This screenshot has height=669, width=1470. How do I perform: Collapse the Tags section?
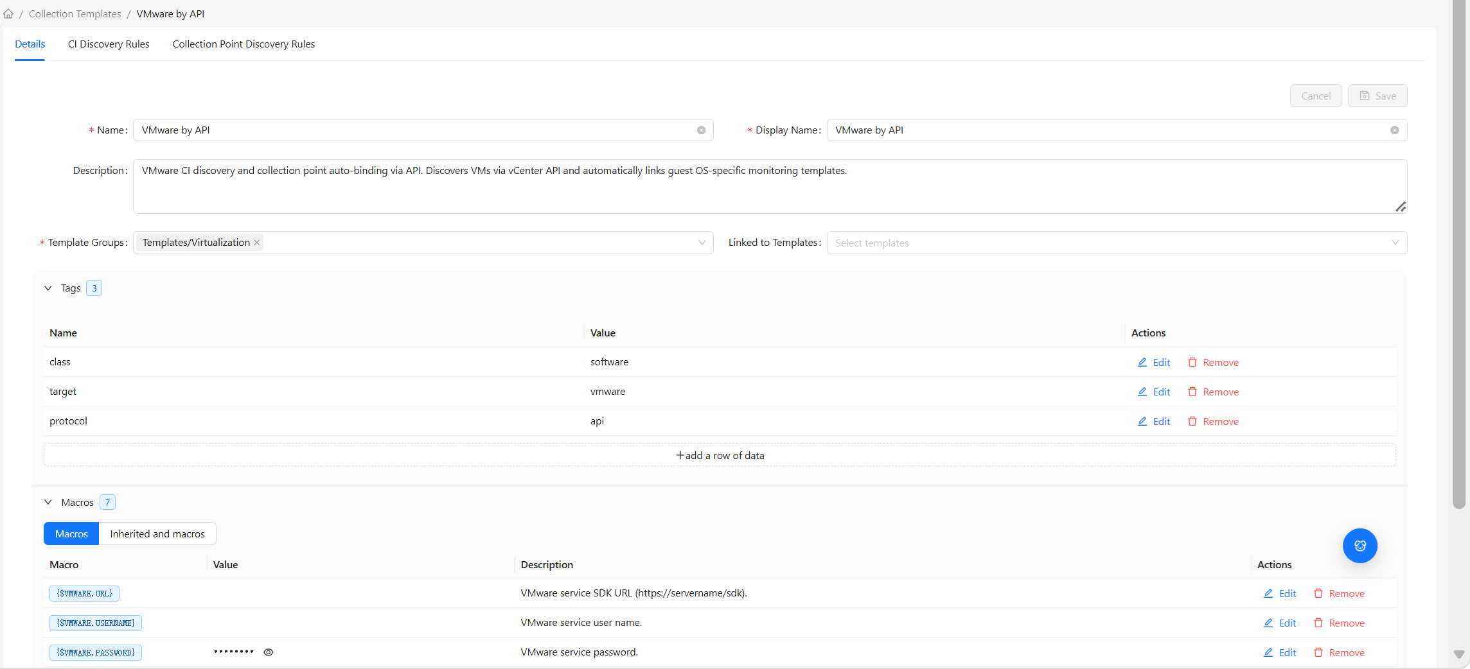click(48, 288)
